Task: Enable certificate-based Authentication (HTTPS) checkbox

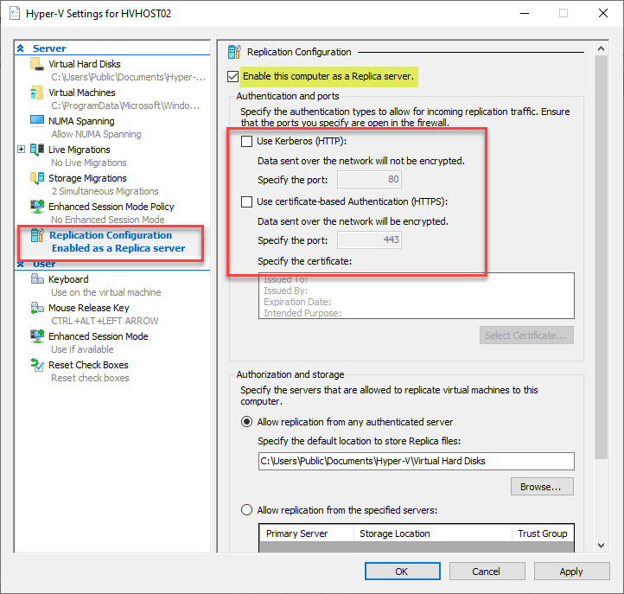Action: coord(246,201)
